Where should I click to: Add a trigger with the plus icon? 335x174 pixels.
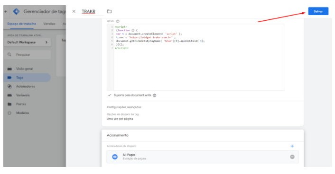point(292,146)
